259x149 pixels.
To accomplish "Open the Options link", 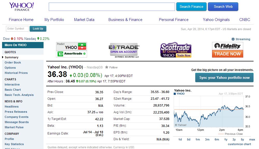I will point(10,68).
